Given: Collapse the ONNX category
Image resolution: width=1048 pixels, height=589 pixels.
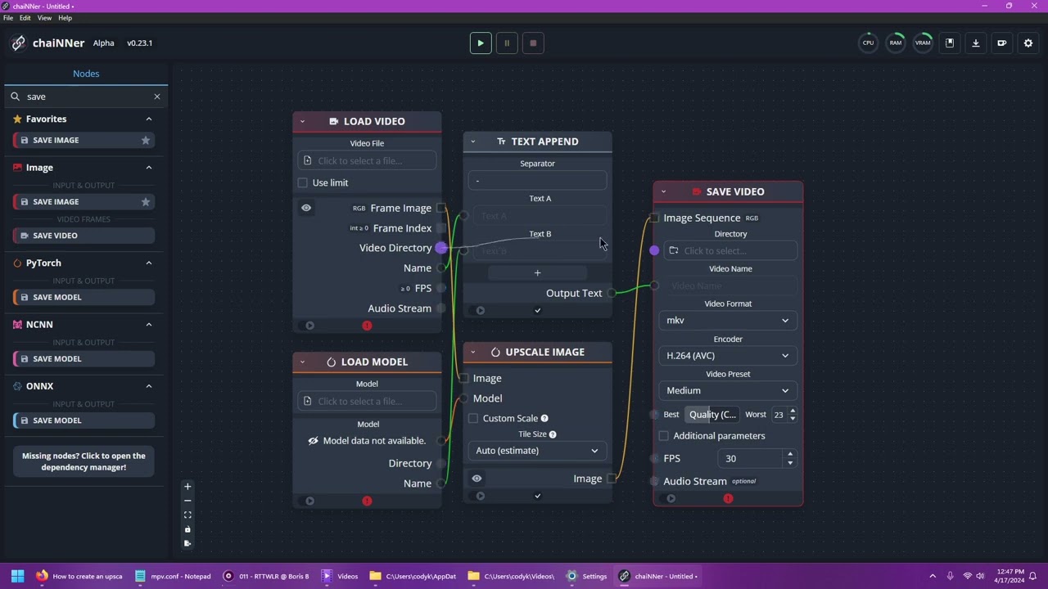Looking at the screenshot, I should pyautogui.click(x=149, y=386).
